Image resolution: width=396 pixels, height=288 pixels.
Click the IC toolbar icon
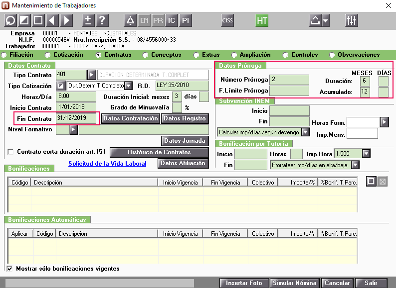(x=172, y=20)
